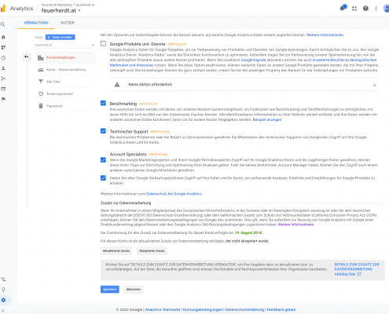Open purple Weitere Informationen link

[295, 225]
